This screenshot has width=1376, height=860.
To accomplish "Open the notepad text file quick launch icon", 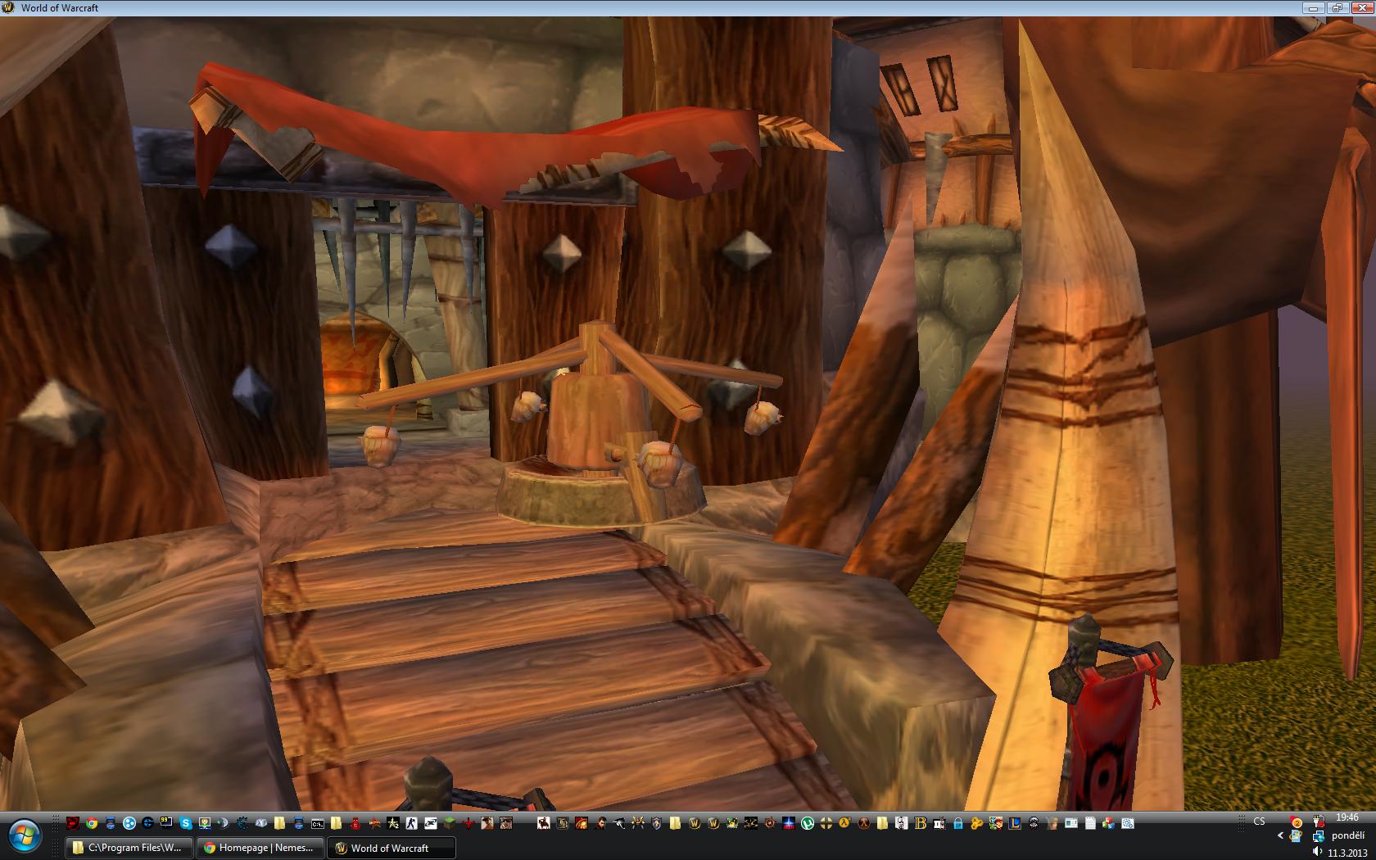I will pyautogui.click(x=1090, y=823).
